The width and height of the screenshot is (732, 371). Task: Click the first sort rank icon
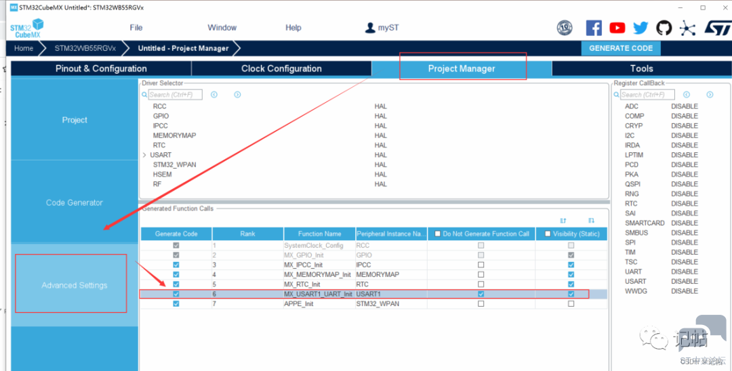click(563, 221)
